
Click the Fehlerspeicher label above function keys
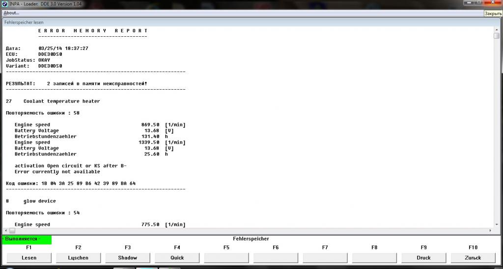251,239
